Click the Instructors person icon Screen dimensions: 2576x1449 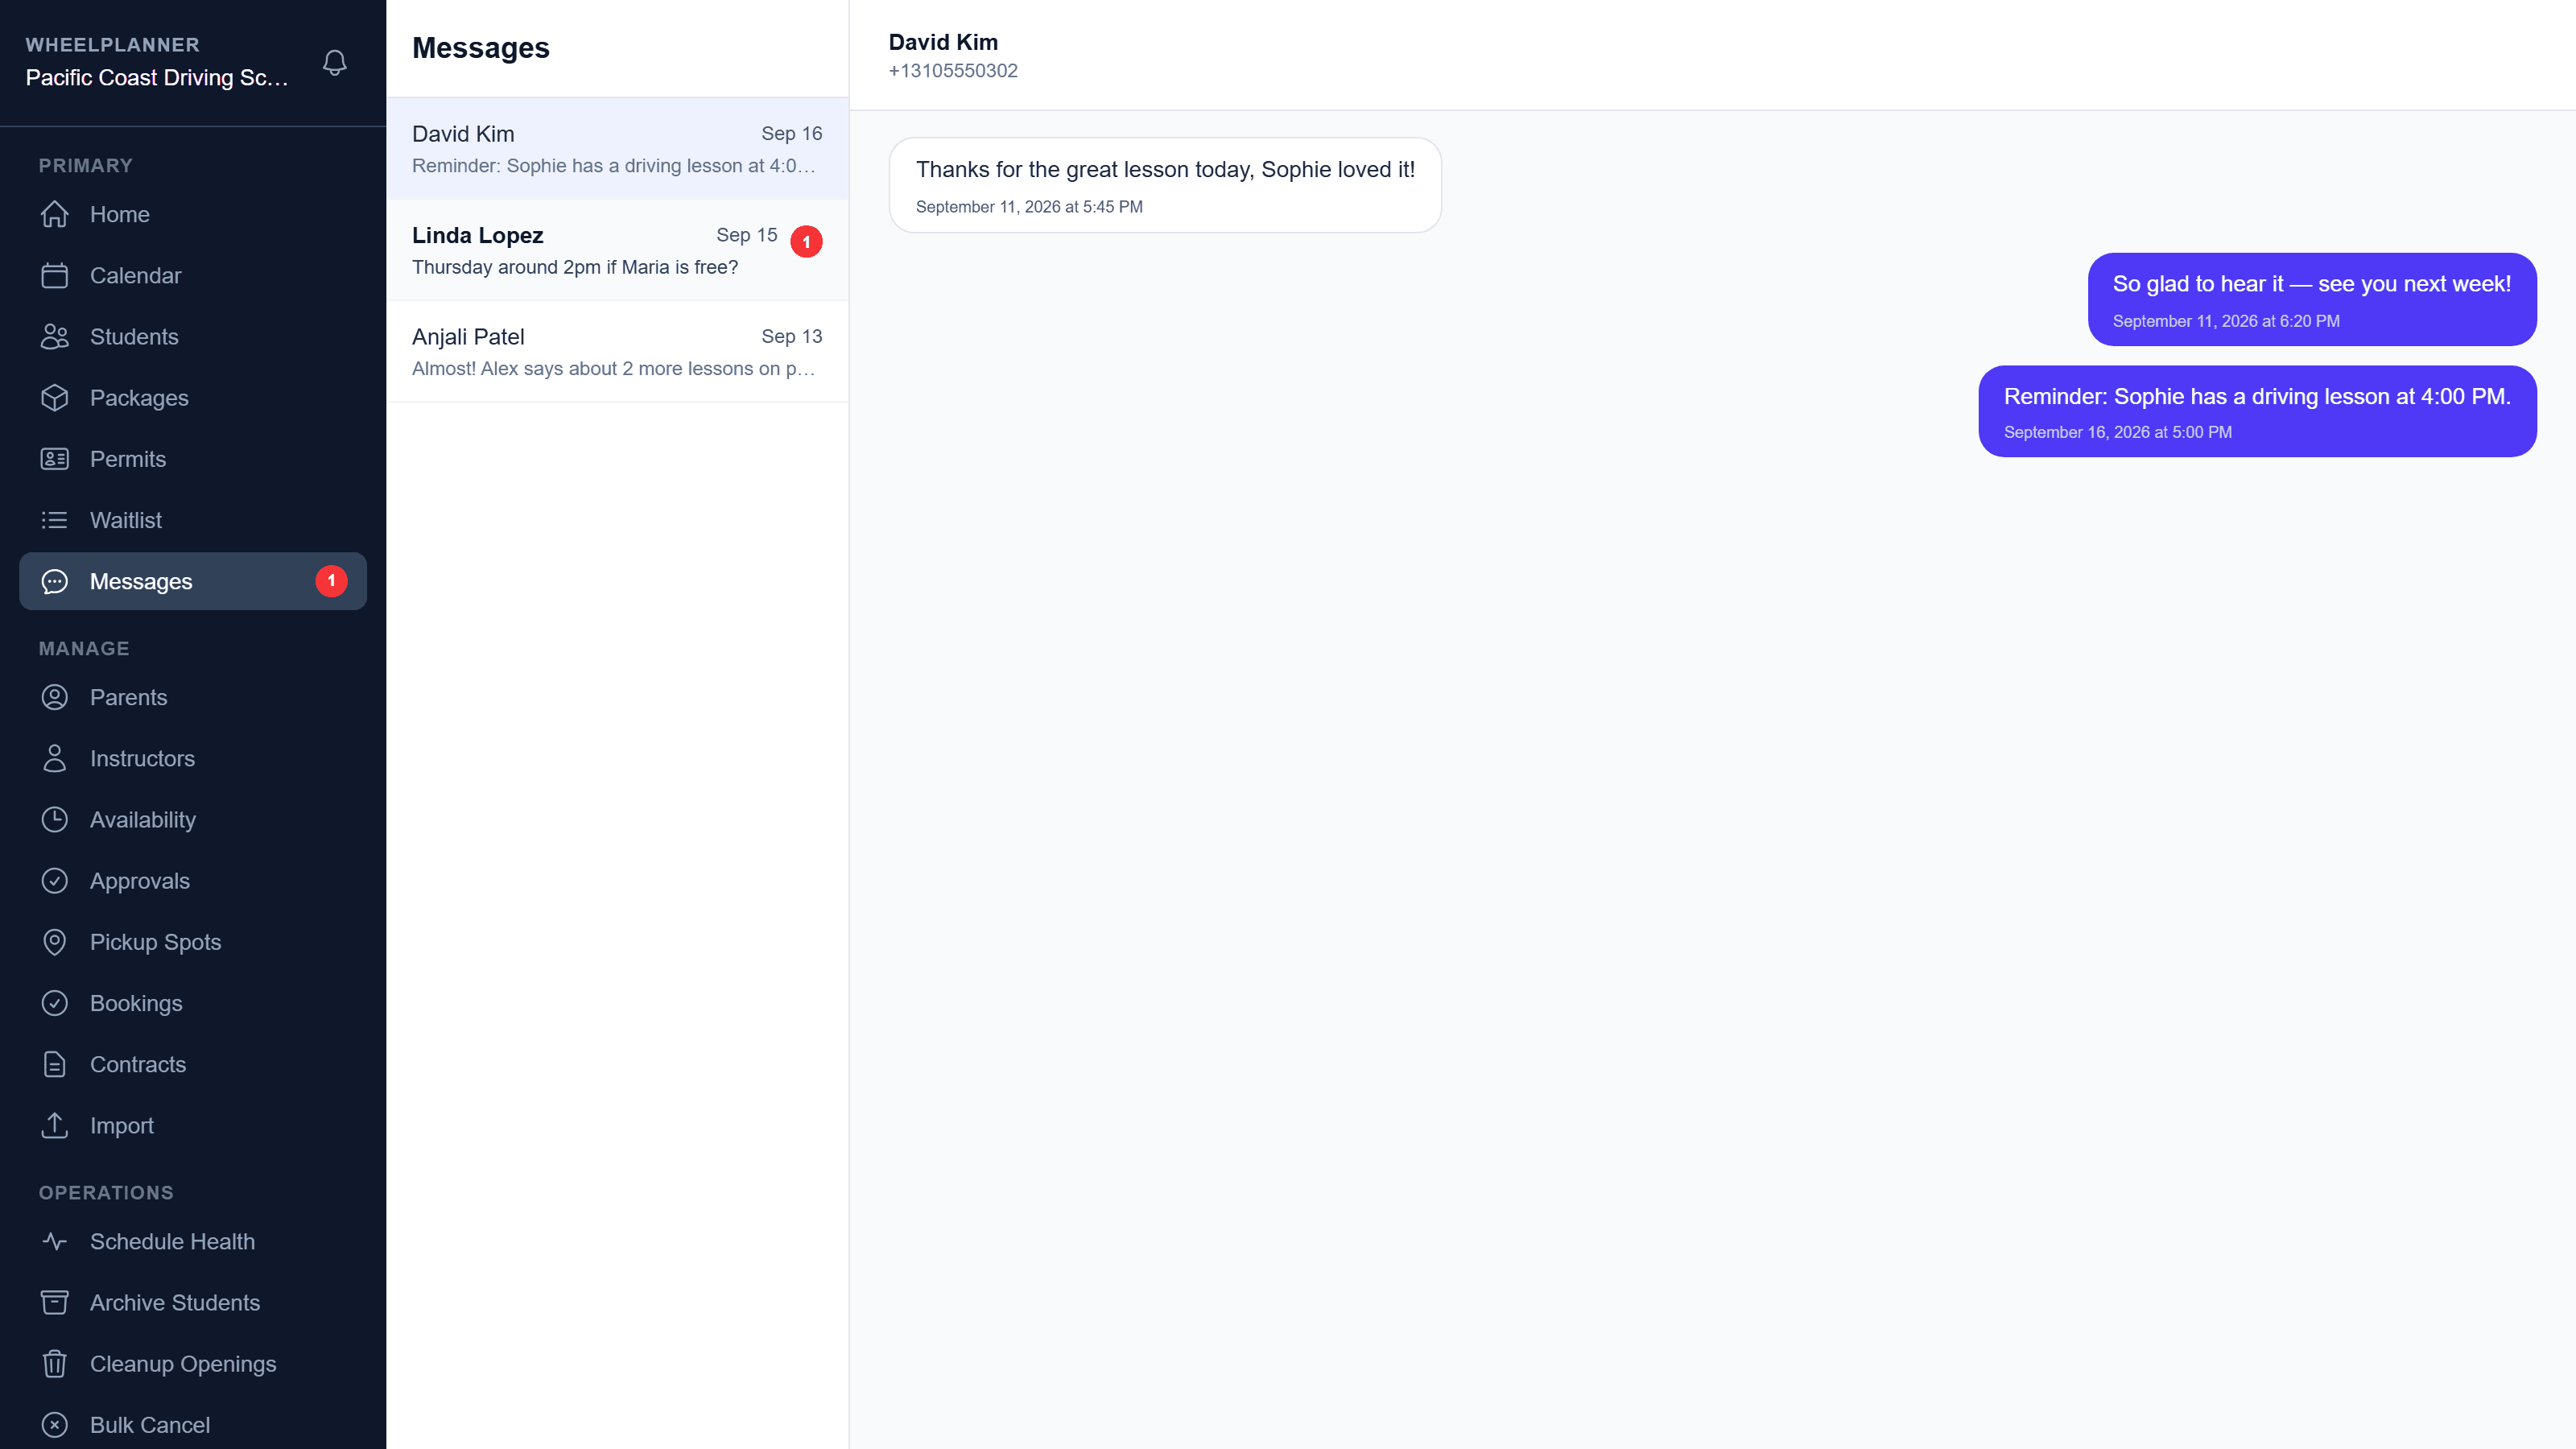tap(54, 758)
